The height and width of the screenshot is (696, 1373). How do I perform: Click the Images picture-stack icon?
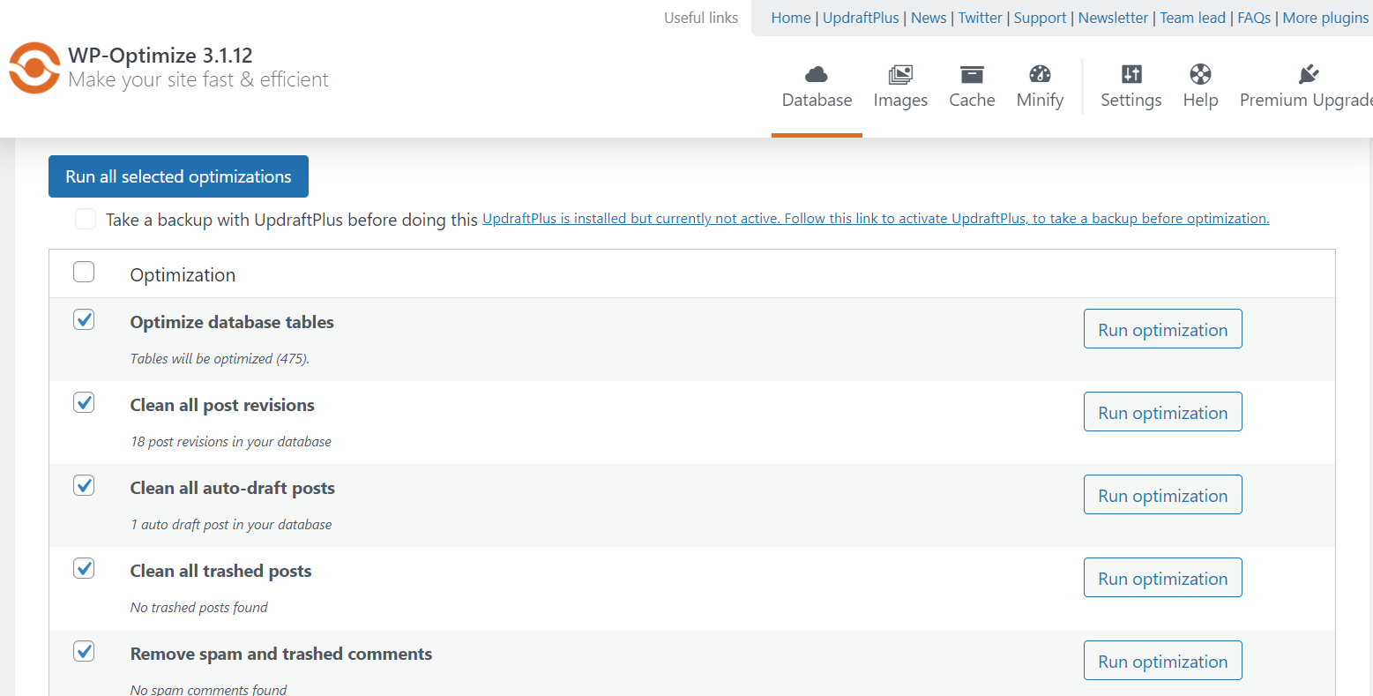click(x=900, y=74)
